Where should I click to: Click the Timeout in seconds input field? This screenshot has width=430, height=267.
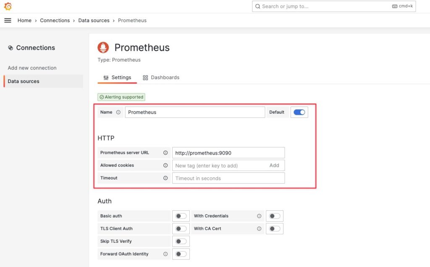(x=228, y=178)
